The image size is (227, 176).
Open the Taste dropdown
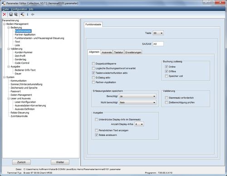[x=158, y=33]
